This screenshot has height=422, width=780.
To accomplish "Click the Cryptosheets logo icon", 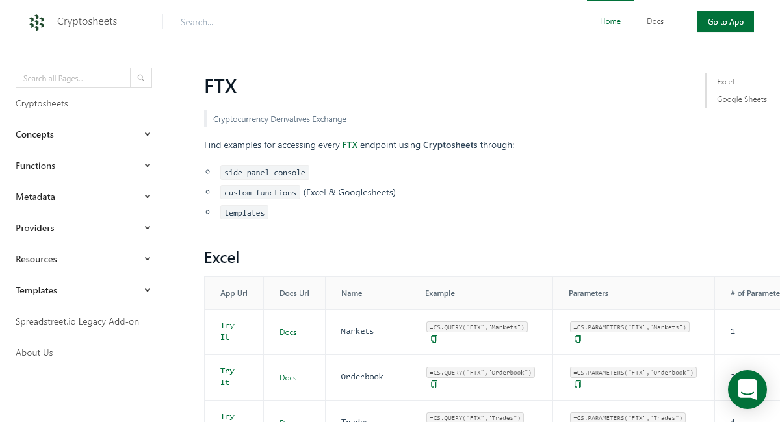I will coord(37,22).
